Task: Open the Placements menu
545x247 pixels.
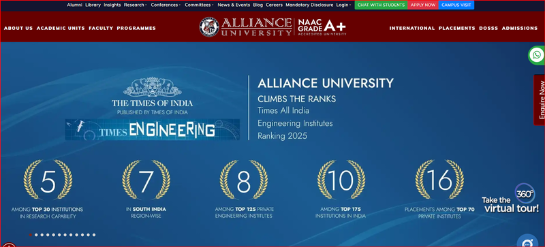Action: pyautogui.click(x=456, y=28)
